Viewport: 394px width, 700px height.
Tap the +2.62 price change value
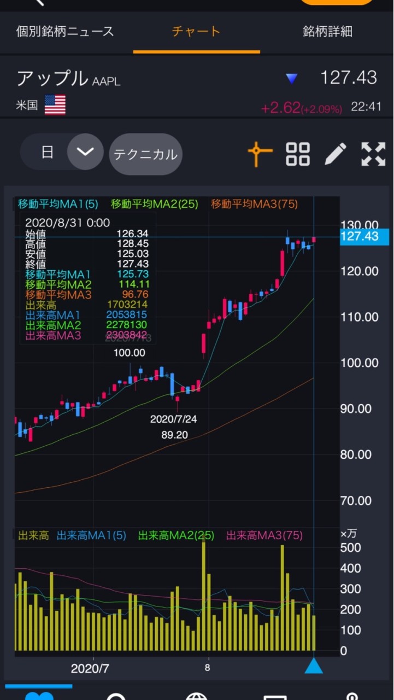[x=280, y=108]
